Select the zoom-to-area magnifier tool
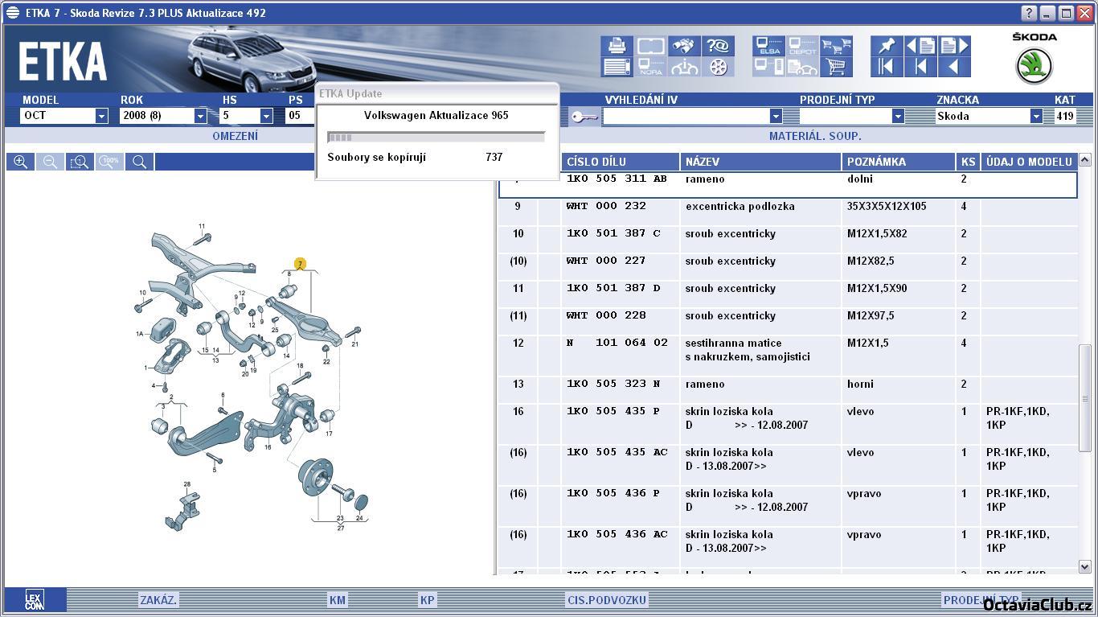This screenshot has width=1098, height=617. [x=80, y=162]
